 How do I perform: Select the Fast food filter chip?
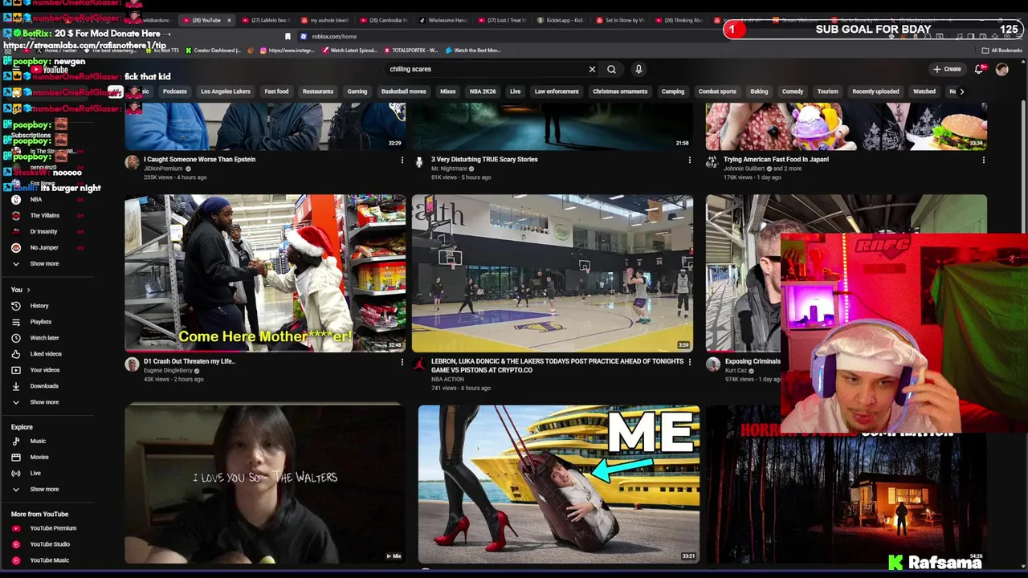tap(276, 92)
